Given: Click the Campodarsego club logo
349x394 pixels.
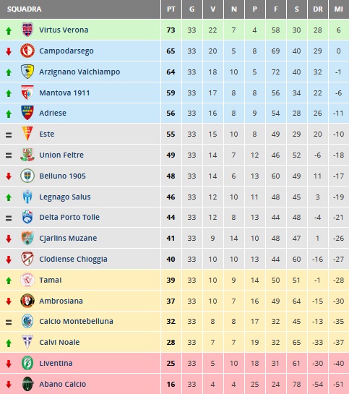Looking at the screenshot, I should [27, 51].
